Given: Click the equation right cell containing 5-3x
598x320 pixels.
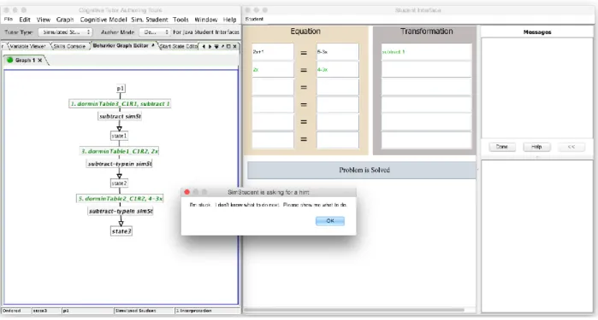Looking at the screenshot, I should 338,52.
